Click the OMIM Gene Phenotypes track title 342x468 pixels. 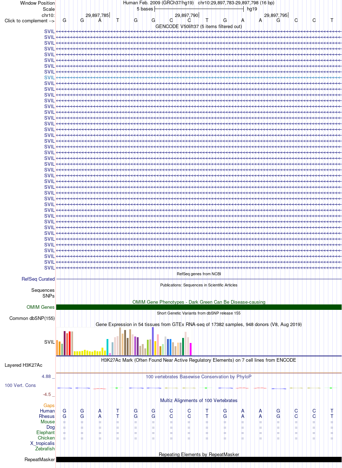tap(199, 302)
